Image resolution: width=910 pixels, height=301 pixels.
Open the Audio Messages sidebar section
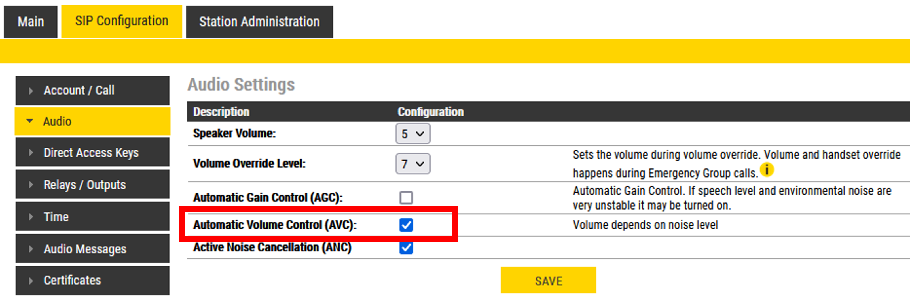click(x=85, y=249)
